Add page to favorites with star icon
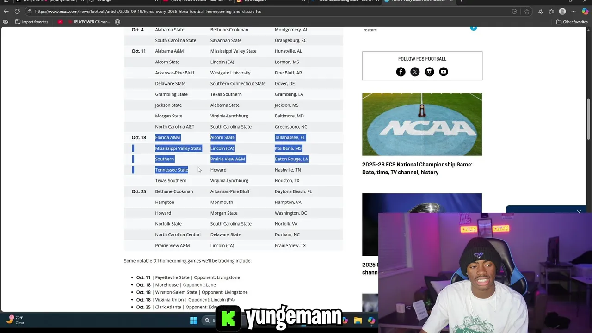592x333 pixels. click(x=527, y=12)
